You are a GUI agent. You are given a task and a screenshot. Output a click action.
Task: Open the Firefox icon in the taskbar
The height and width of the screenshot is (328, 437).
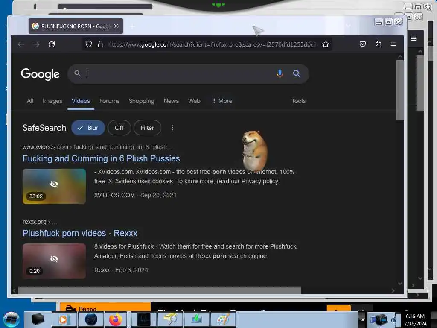115,319
